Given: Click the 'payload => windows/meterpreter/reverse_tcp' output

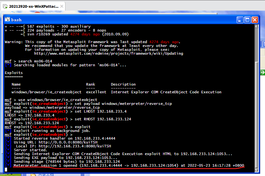Looking at the screenshot, I should pos(52,107).
